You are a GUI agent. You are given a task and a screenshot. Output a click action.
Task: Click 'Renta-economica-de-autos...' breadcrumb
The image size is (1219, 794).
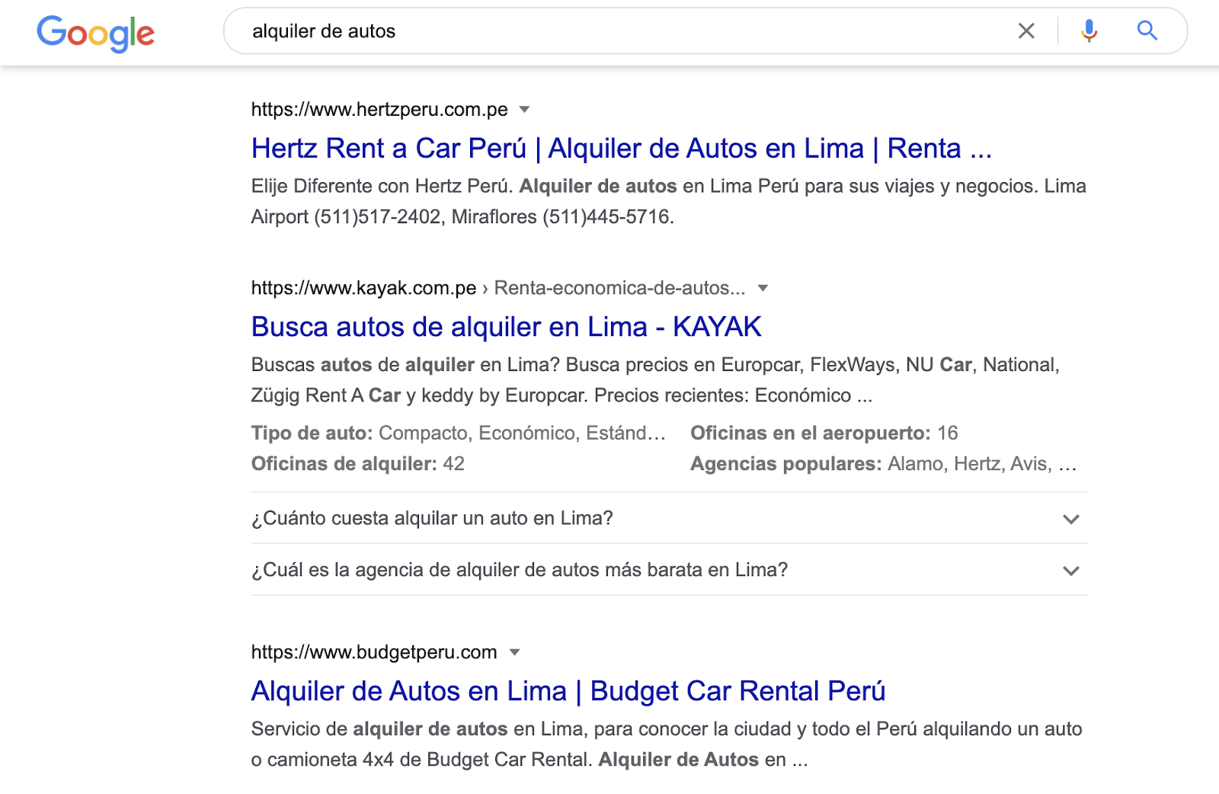pos(620,288)
